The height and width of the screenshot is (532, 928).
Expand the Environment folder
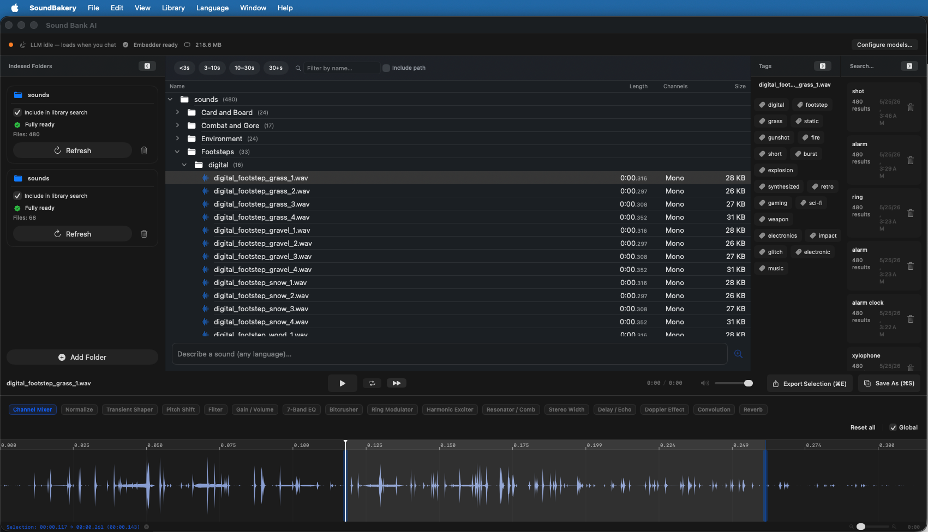177,138
